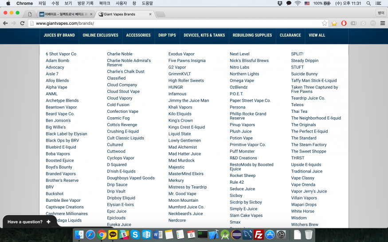Screen dimensions: 388x242
Task: Click the bookmark star icon in address bar
Action: pyautogui.click(x=325, y=23)
